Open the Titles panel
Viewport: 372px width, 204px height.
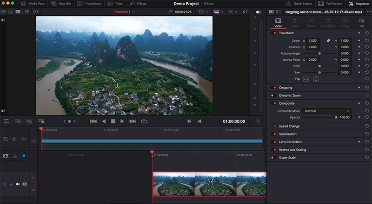[x=115, y=4]
